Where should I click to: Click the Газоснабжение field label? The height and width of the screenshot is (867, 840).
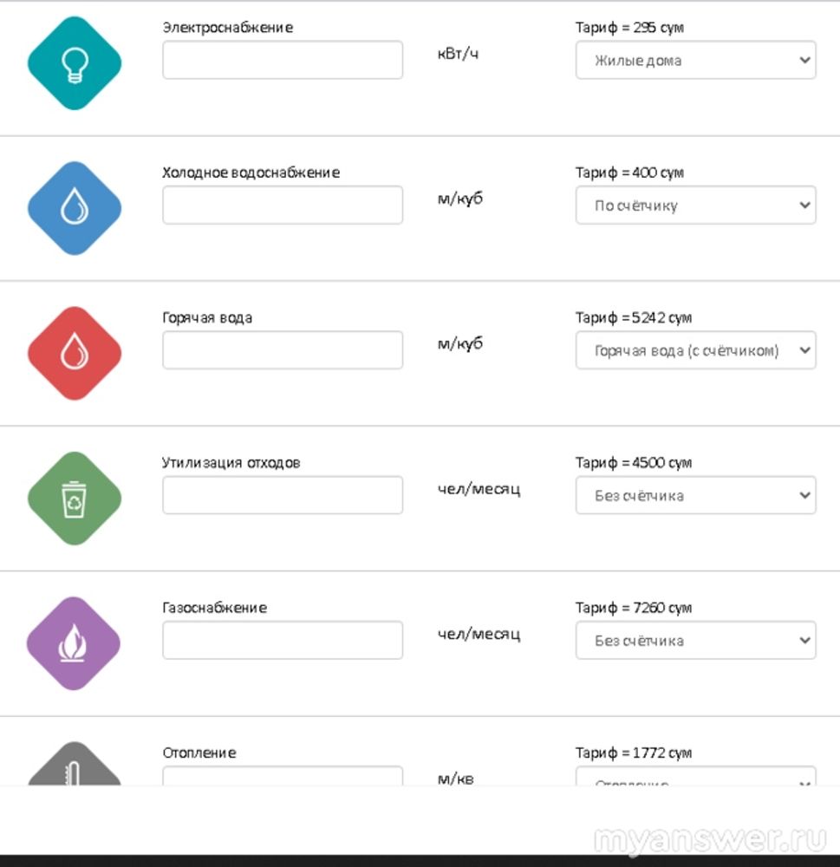[x=214, y=608]
